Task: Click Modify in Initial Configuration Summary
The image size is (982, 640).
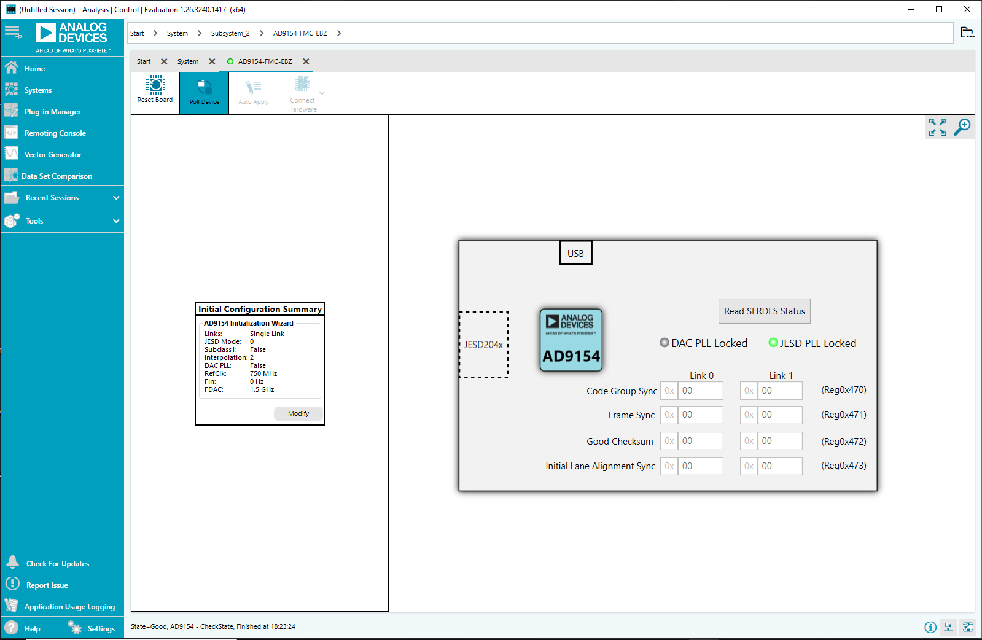Action: (298, 413)
